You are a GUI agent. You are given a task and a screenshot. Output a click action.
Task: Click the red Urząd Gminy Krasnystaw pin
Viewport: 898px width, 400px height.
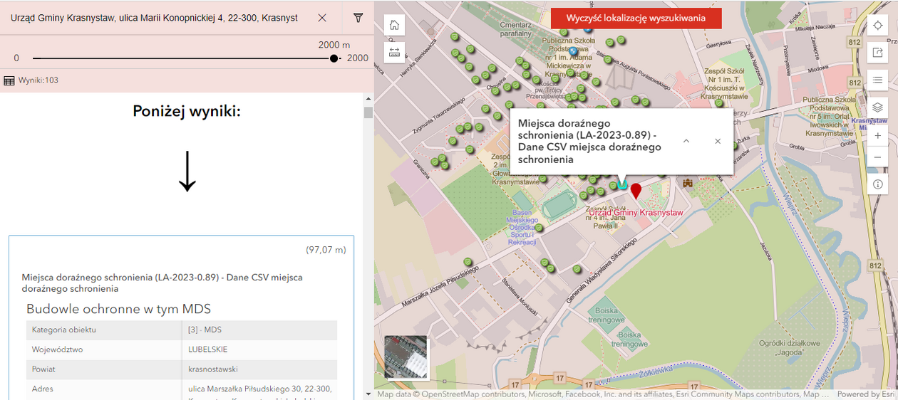click(x=636, y=190)
